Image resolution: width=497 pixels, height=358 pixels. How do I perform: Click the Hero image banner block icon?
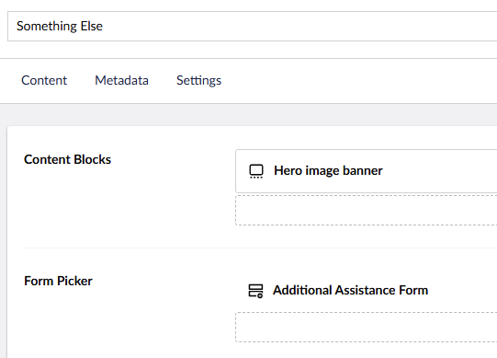coord(256,171)
